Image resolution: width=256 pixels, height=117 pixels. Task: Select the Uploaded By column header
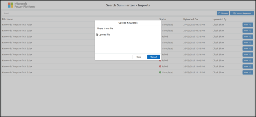[219, 19]
